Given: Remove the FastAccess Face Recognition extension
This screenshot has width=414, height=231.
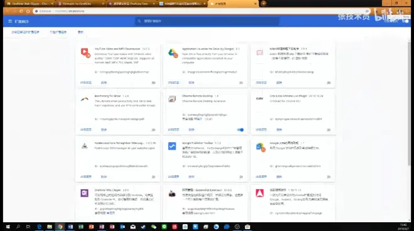Looking at the screenshot, I should pos(103,177).
